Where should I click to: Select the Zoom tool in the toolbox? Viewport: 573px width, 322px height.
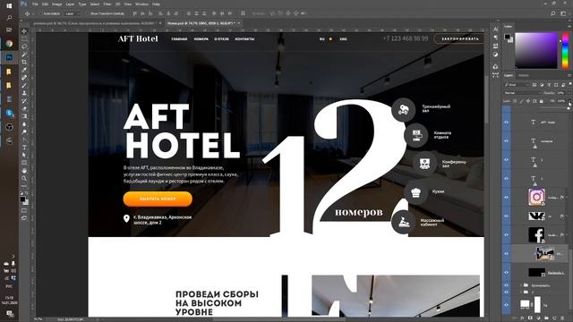(24, 178)
